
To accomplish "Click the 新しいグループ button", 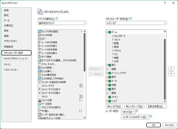I will (134, 106).
